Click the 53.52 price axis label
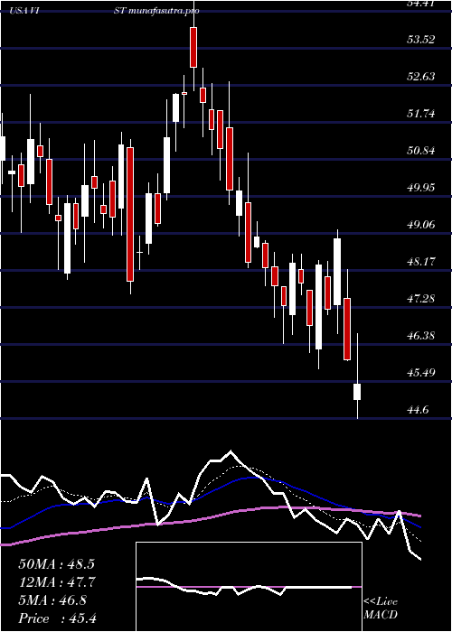 [x=421, y=40]
